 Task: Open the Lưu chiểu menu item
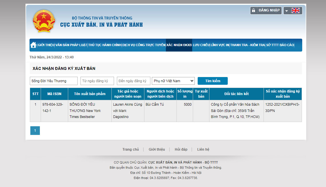pyautogui.click(x=201, y=45)
